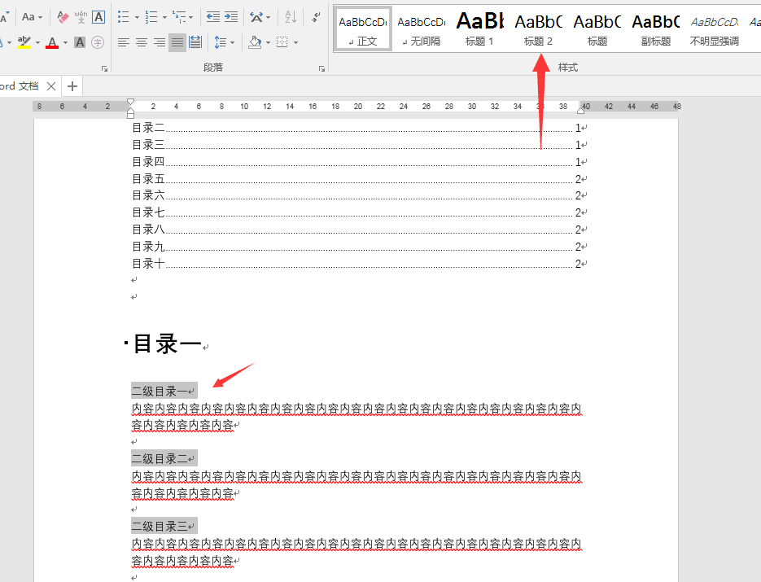This screenshot has width=761, height=582.
Task: Click the line and paragraph spacing icon
Action: tap(221, 42)
